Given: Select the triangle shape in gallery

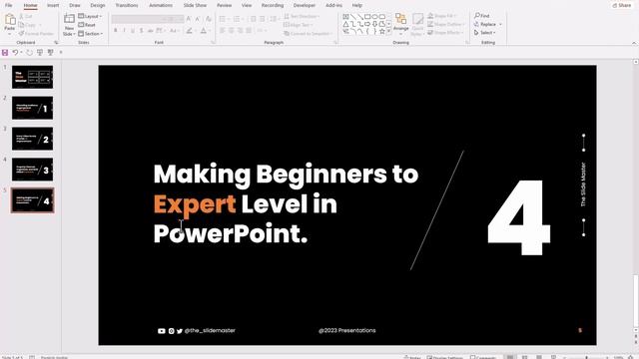Looking at the screenshot, I should [345, 24].
